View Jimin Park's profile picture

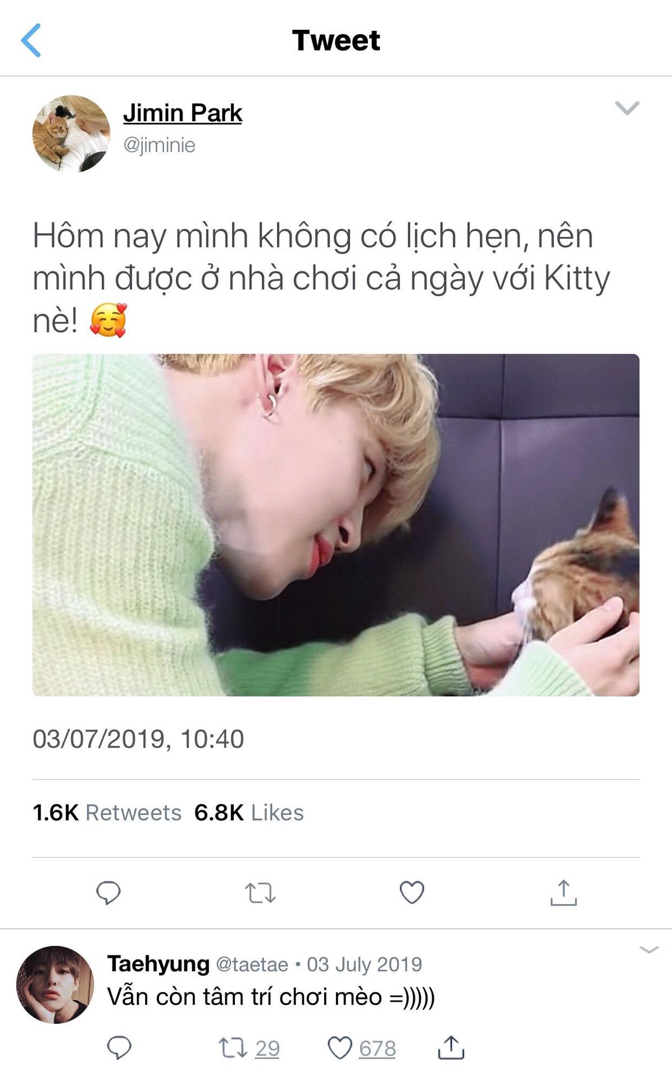(x=71, y=133)
